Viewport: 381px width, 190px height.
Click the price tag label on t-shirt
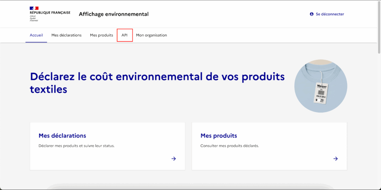pyautogui.click(x=321, y=93)
